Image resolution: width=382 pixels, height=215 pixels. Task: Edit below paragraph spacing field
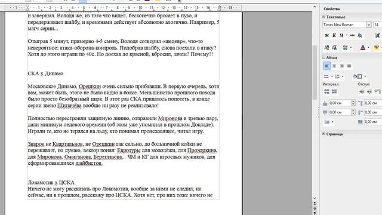point(340,112)
